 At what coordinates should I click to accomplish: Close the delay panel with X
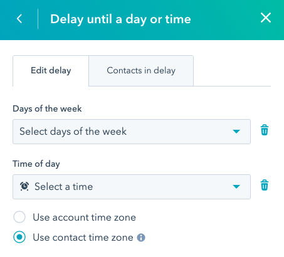point(266,18)
